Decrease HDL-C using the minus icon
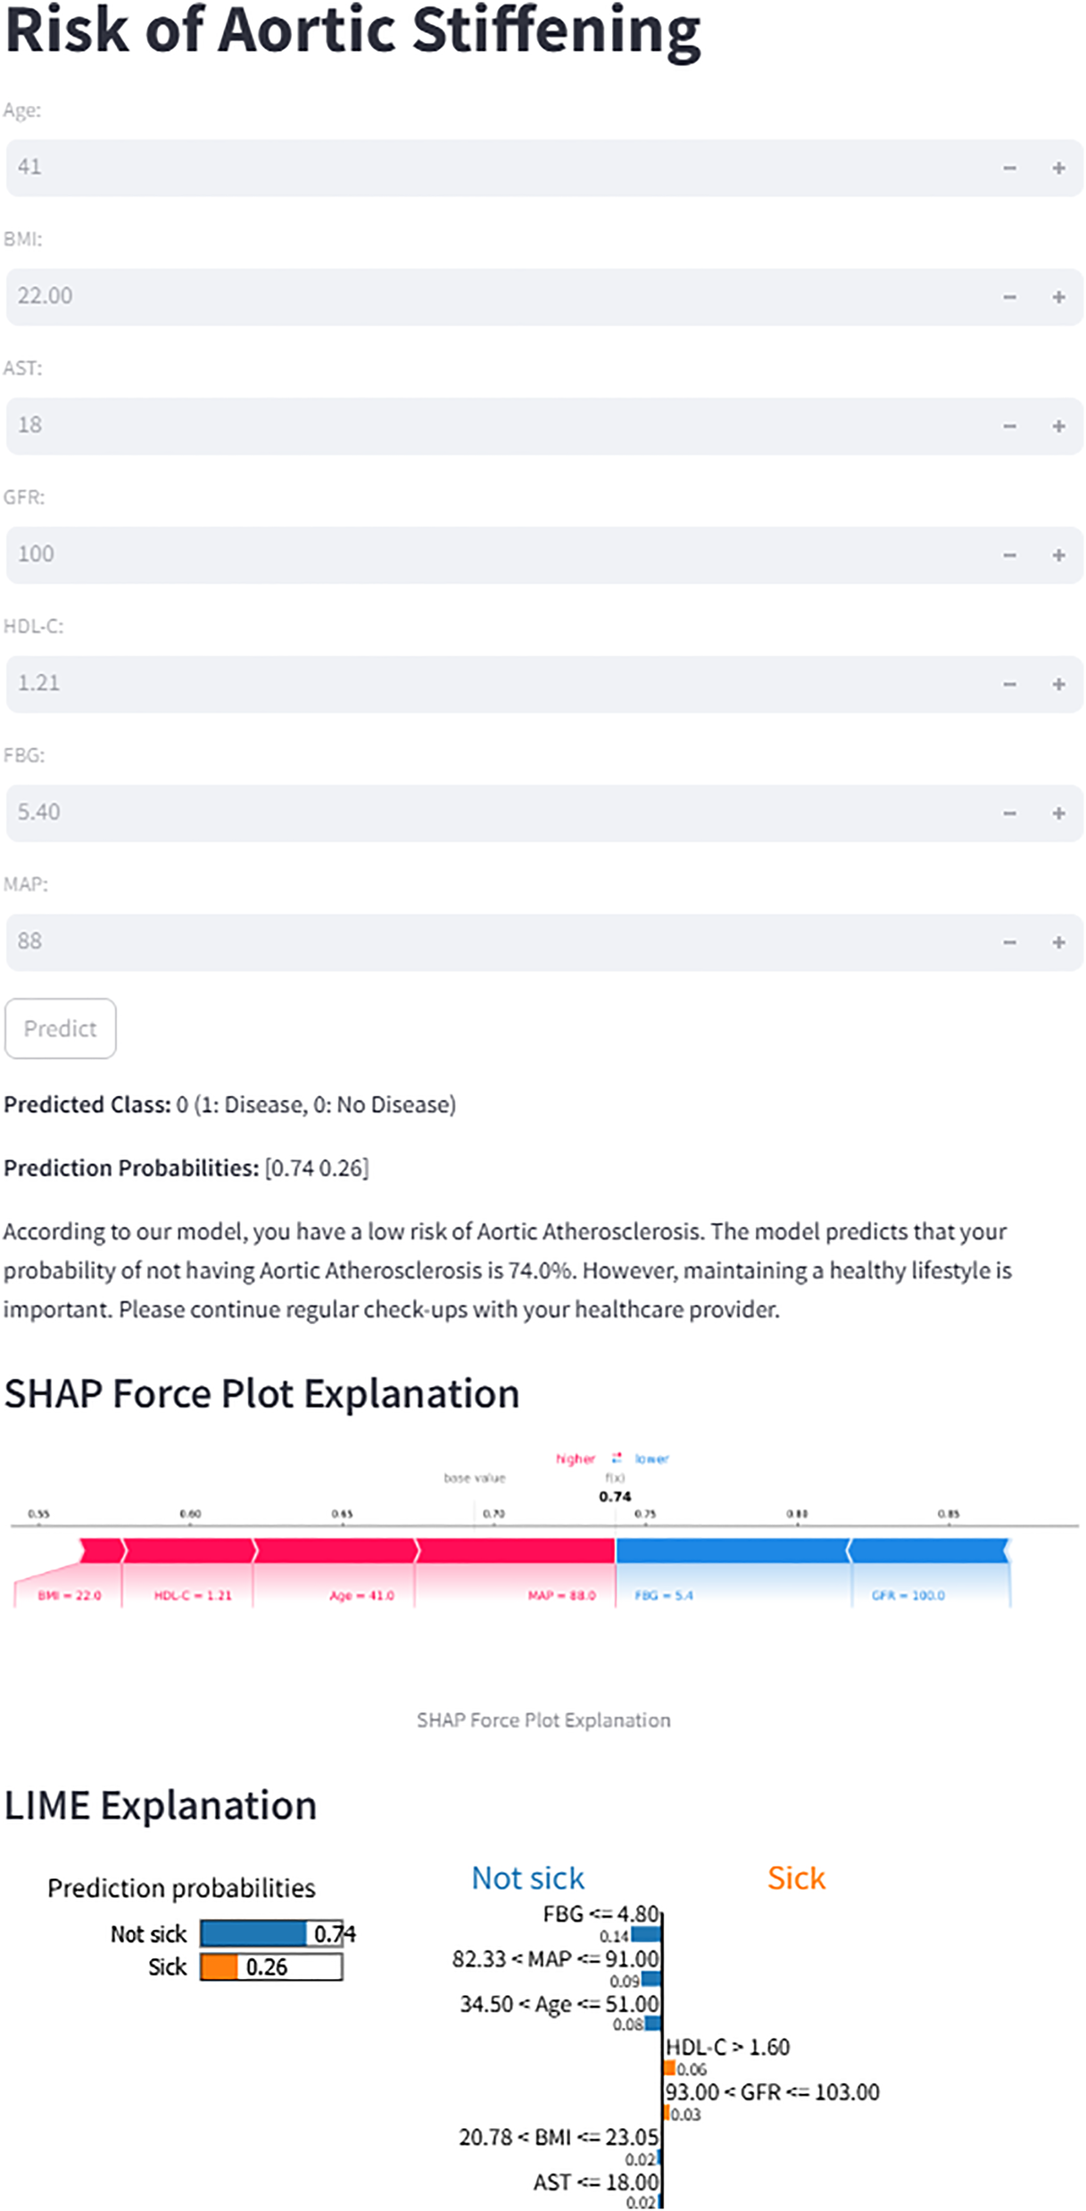The image size is (1086, 2211). (x=1009, y=685)
